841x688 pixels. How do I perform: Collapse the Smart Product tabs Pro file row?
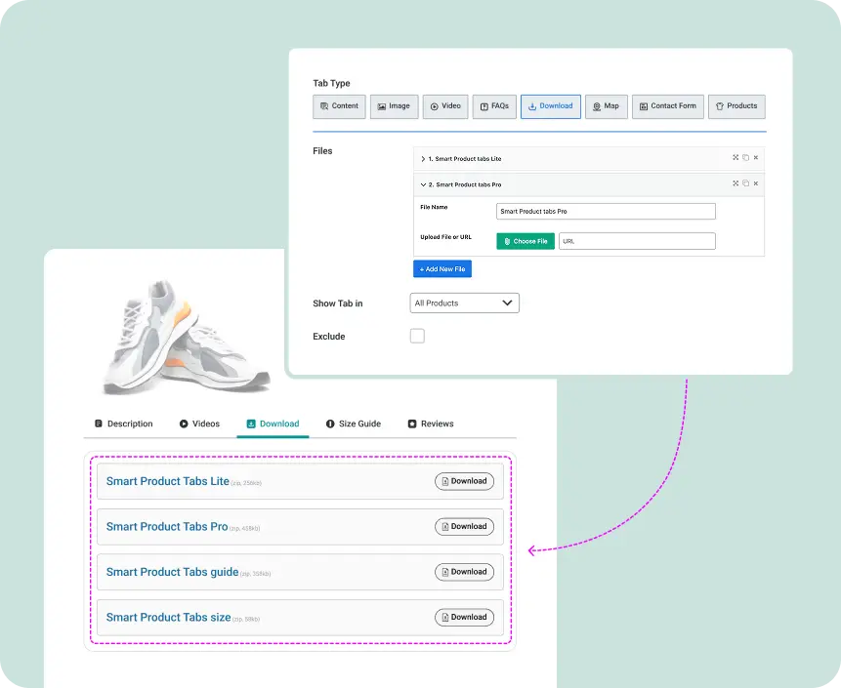(423, 183)
